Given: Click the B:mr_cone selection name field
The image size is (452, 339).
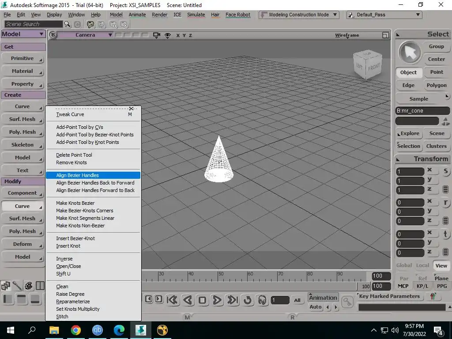Looking at the screenshot, I should [x=422, y=111].
